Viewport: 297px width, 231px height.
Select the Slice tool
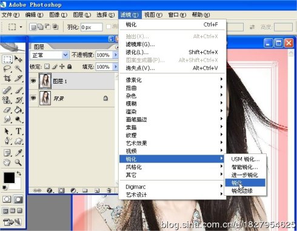(x=18, y=78)
